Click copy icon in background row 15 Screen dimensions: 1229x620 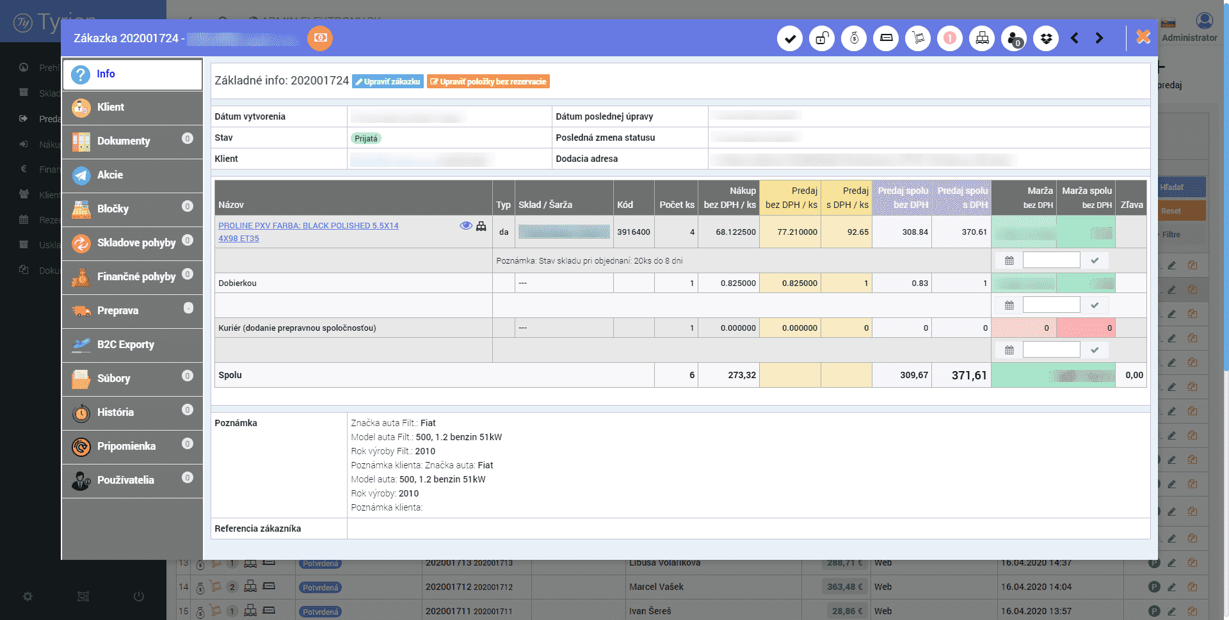pyautogui.click(x=1193, y=611)
